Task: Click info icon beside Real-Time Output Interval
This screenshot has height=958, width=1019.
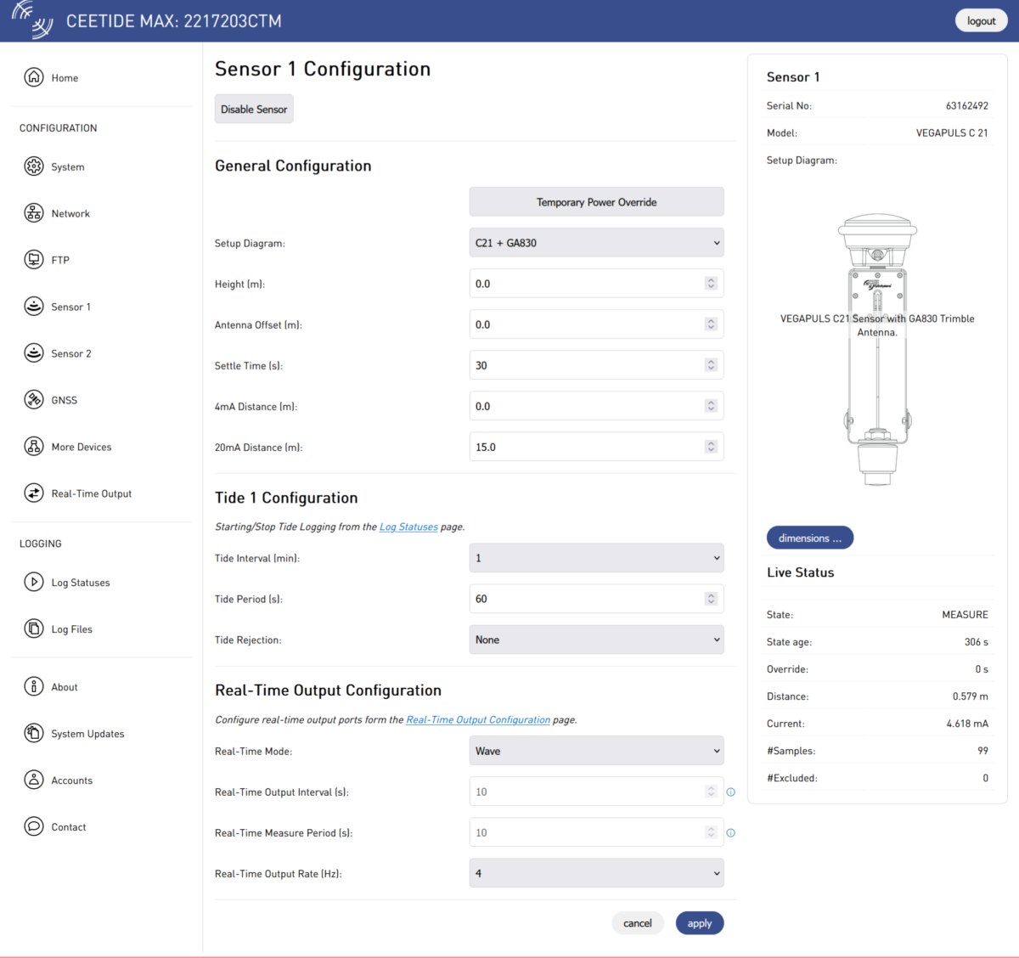Action: tap(730, 792)
